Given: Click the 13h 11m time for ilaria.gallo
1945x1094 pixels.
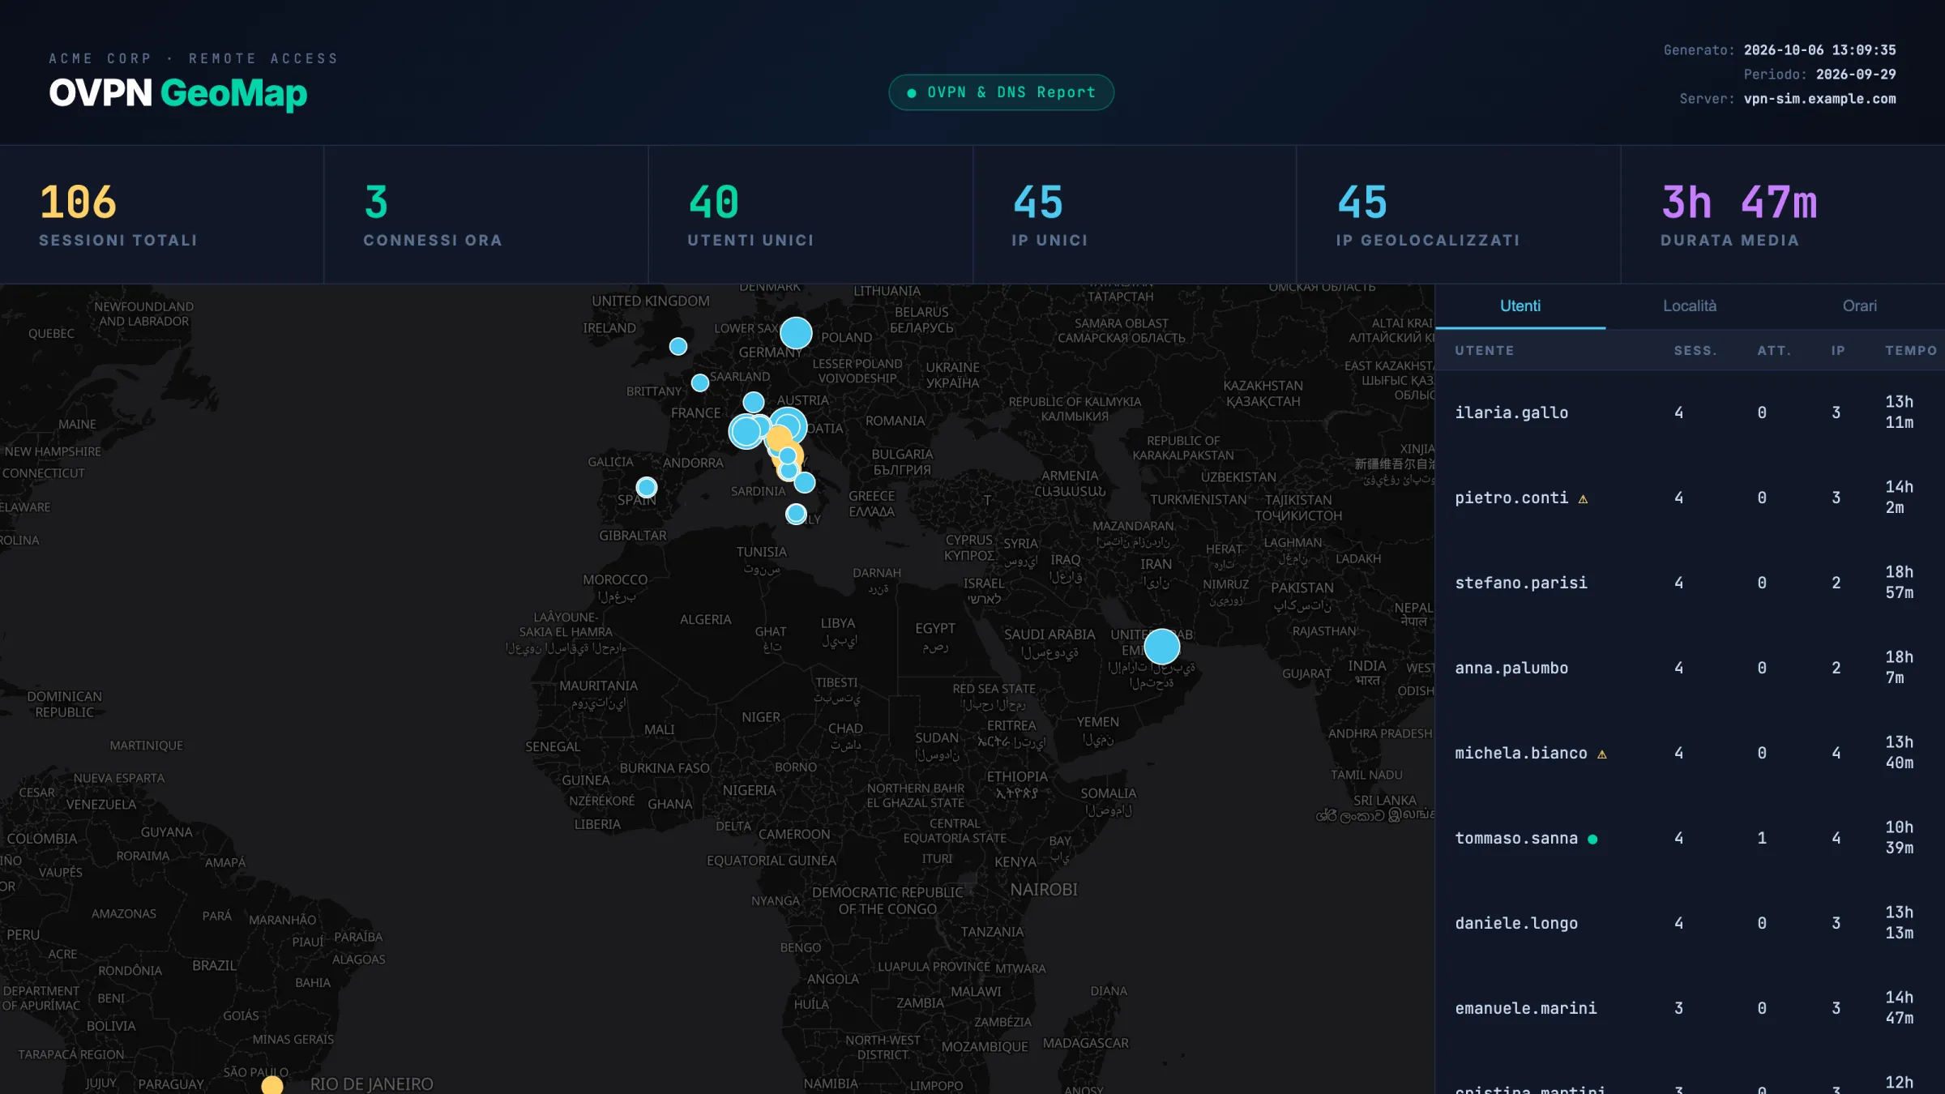Looking at the screenshot, I should [1899, 412].
